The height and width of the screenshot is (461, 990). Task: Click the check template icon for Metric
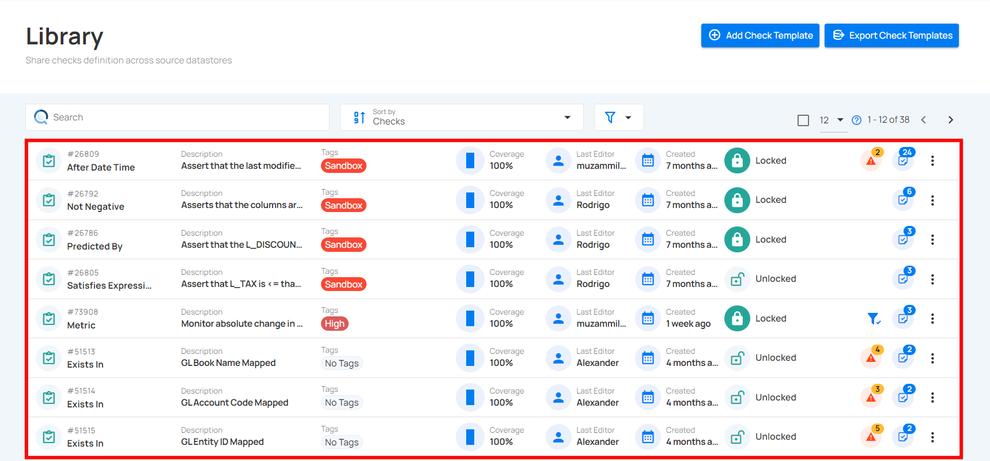point(49,319)
